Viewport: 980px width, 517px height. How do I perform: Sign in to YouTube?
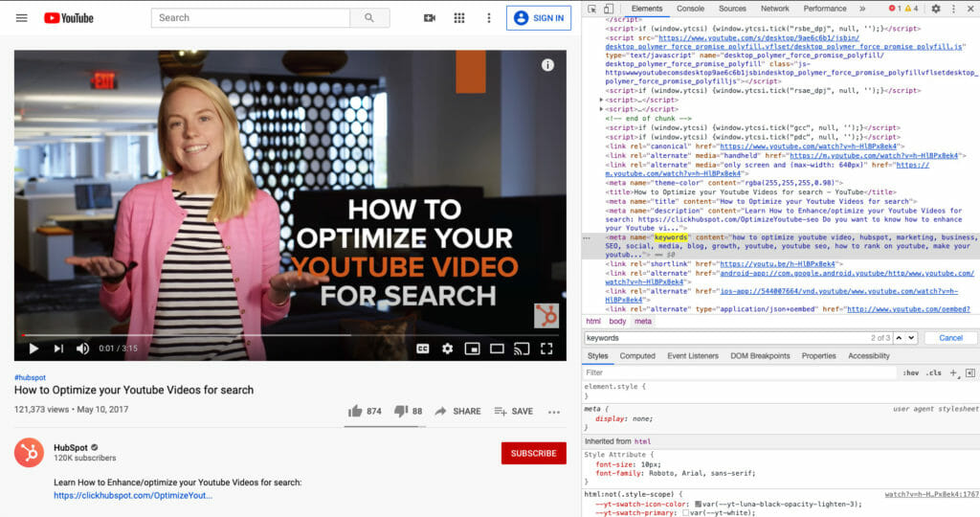coord(539,18)
